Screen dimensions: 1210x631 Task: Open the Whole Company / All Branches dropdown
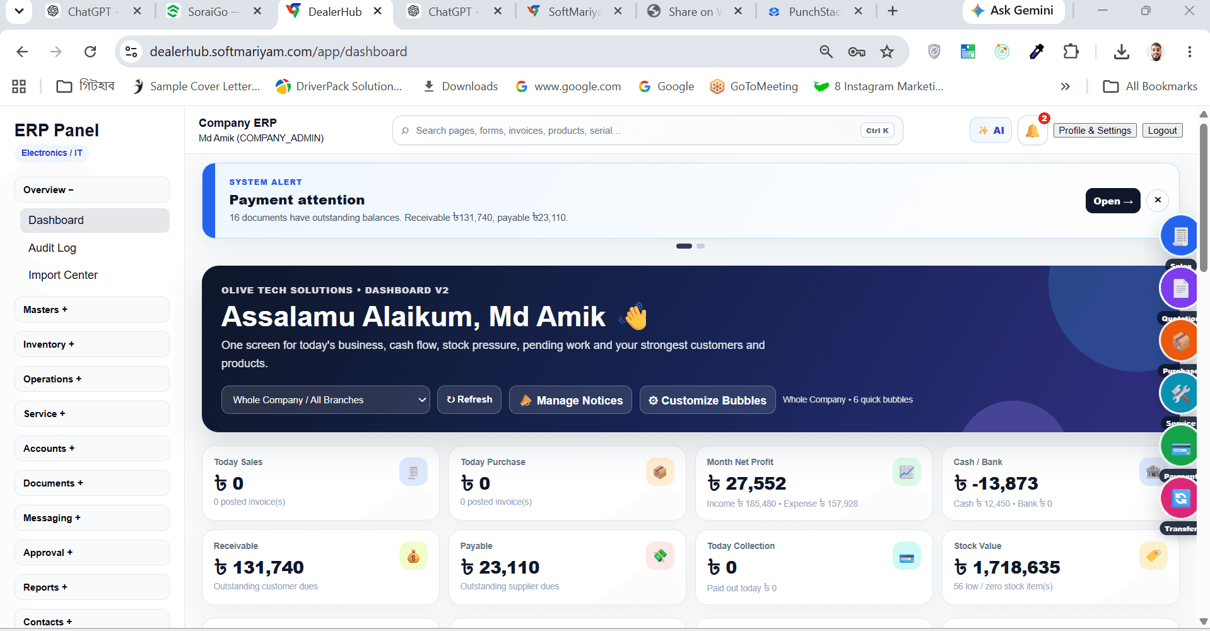pyautogui.click(x=326, y=400)
